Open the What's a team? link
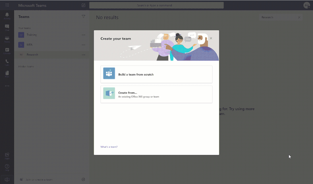 point(109,147)
